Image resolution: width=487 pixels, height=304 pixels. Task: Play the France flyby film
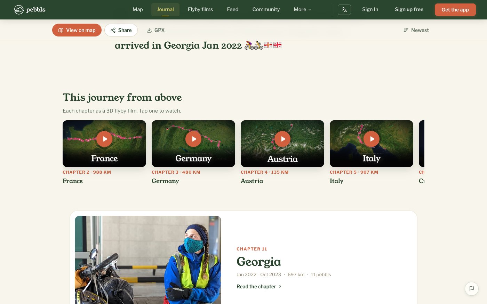104,139
